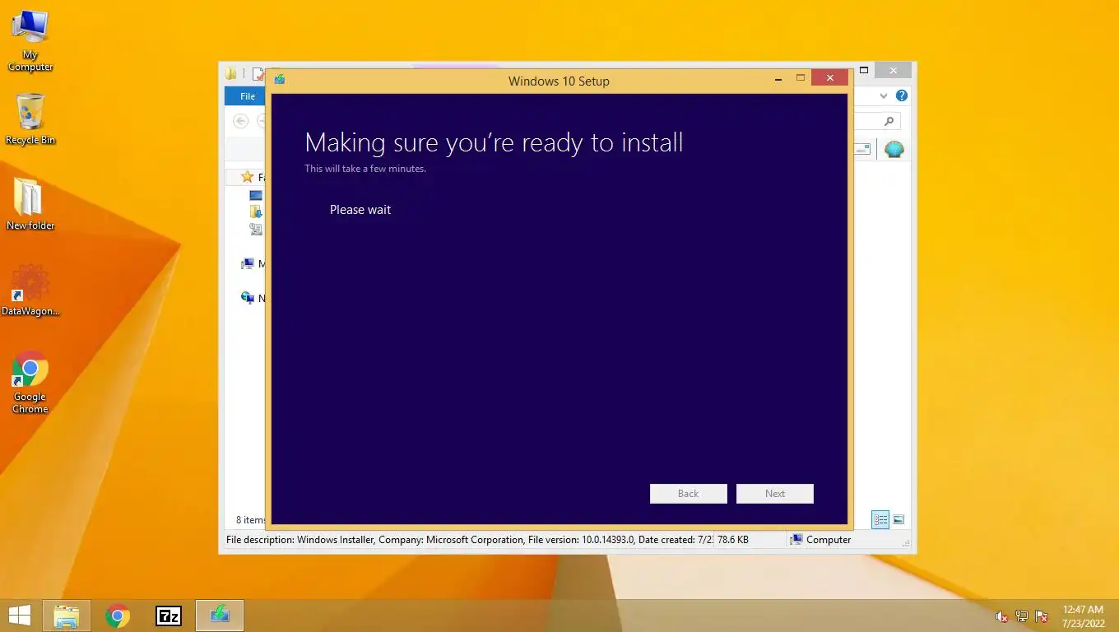
Task: Open the My Computer desktop icon
Action: pyautogui.click(x=30, y=41)
